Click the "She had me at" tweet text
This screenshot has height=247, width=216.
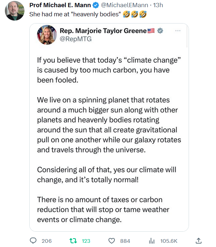[x=75, y=14]
